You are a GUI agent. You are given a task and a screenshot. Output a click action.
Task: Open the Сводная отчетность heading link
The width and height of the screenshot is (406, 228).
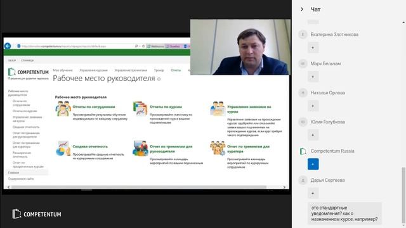point(90,146)
